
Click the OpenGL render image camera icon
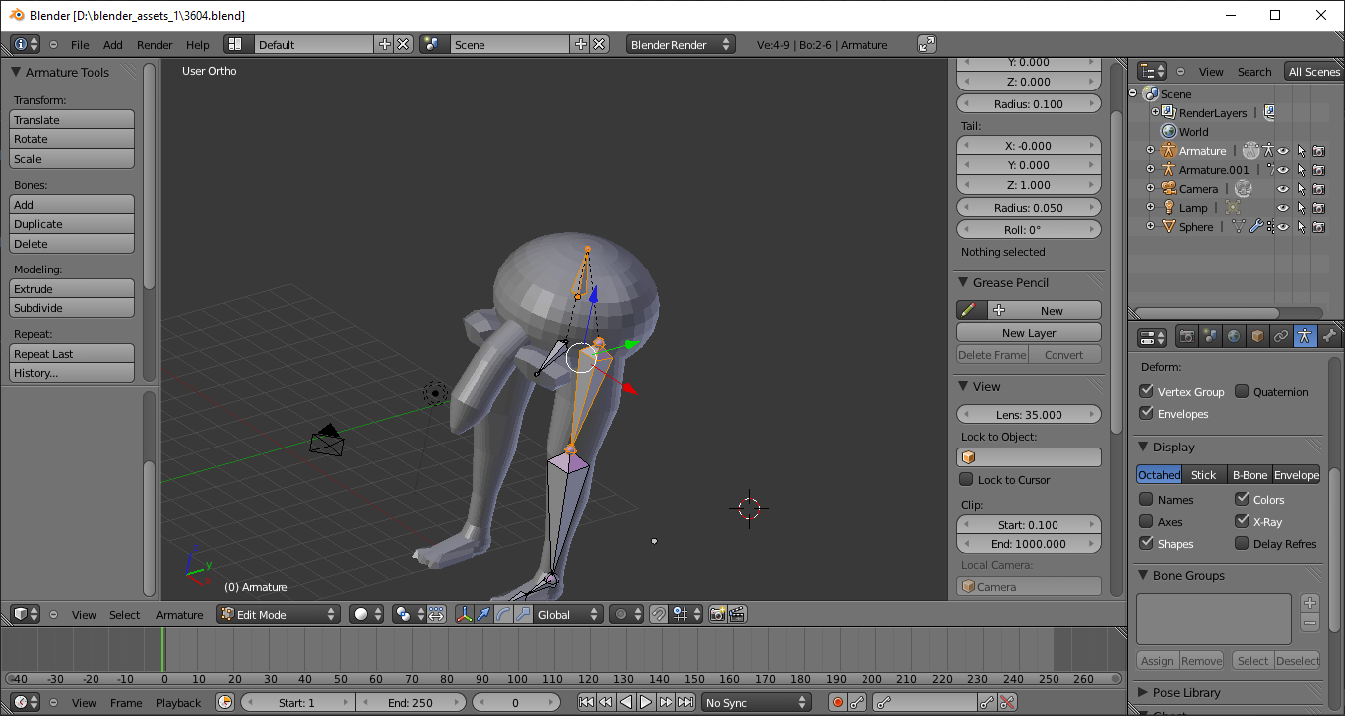(x=717, y=615)
